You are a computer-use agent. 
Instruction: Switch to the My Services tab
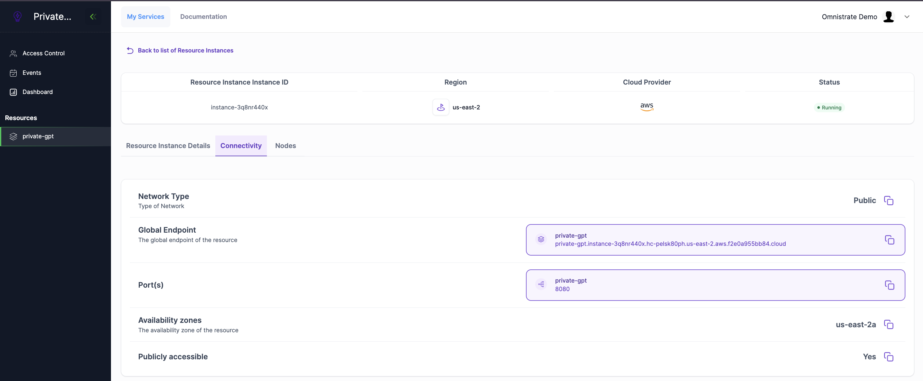click(146, 16)
